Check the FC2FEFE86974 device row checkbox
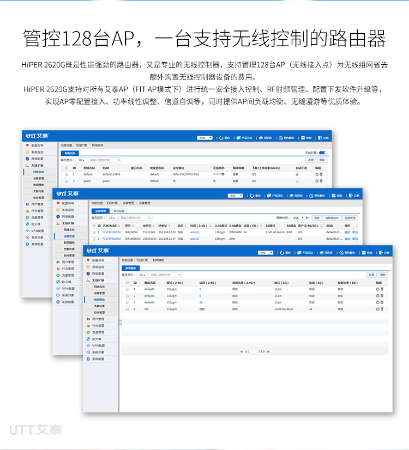 pos(94,232)
